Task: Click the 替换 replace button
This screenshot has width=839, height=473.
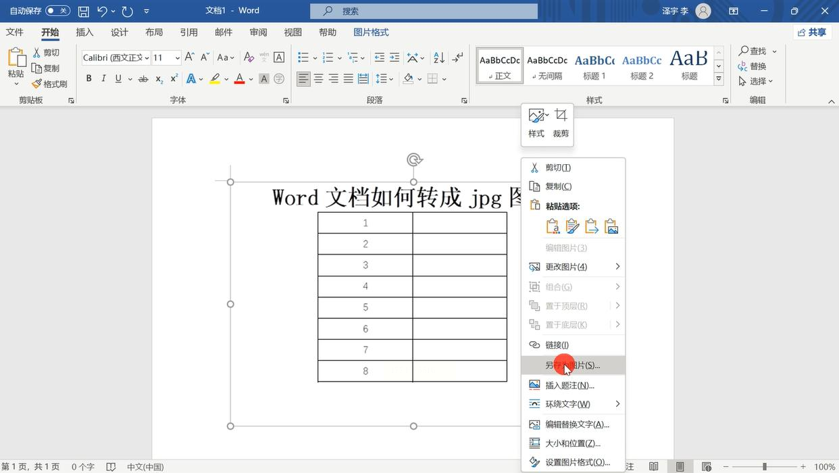Action: [x=753, y=66]
